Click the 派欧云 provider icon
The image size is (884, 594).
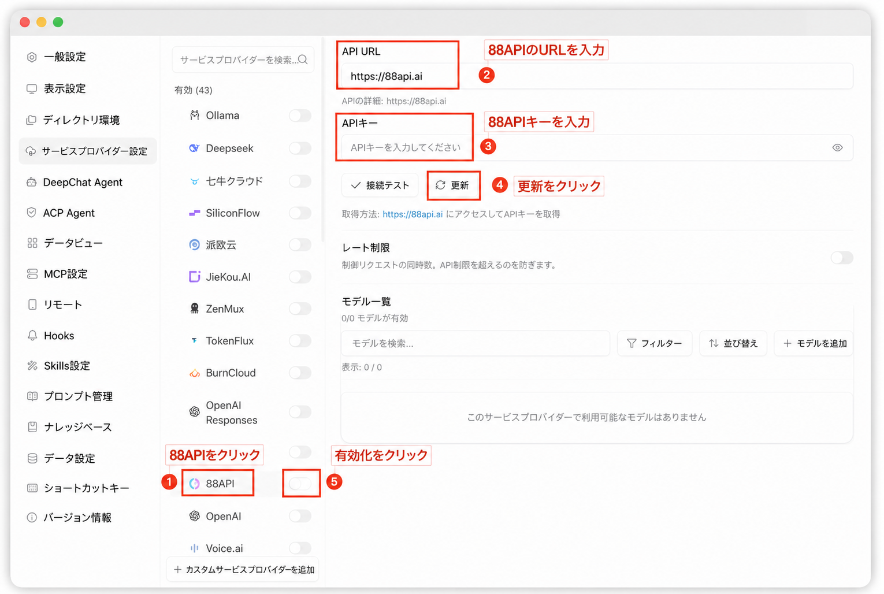point(195,245)
